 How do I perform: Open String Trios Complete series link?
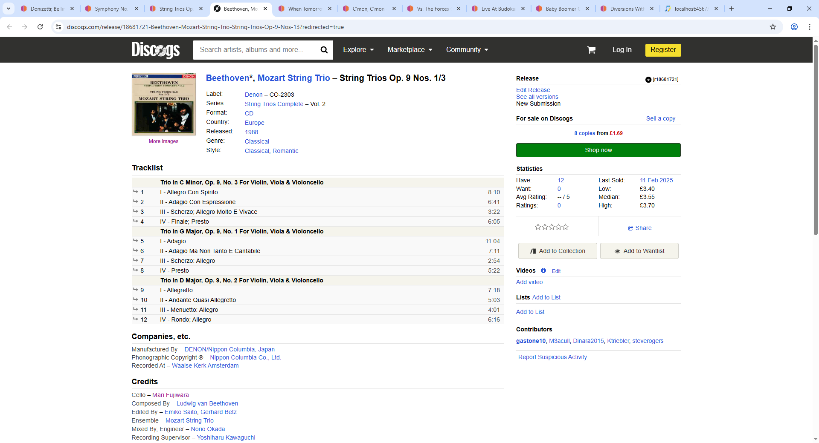tap(274, 104)
